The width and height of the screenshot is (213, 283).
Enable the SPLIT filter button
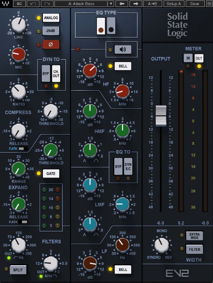(x=18, y=270)
